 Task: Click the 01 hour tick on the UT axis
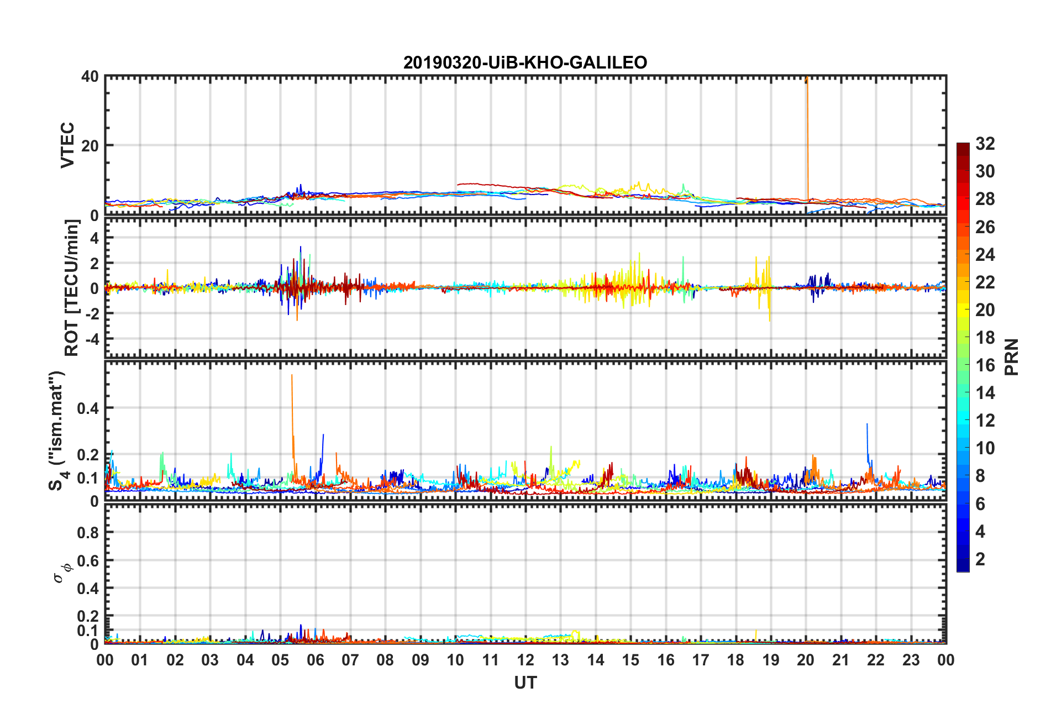pyautogui.click(x=140, y=660)
